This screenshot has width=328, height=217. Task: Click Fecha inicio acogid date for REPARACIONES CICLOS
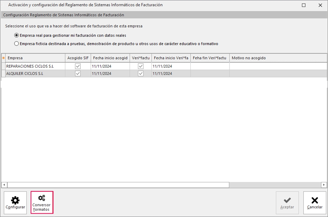click(x=110, y=66)
